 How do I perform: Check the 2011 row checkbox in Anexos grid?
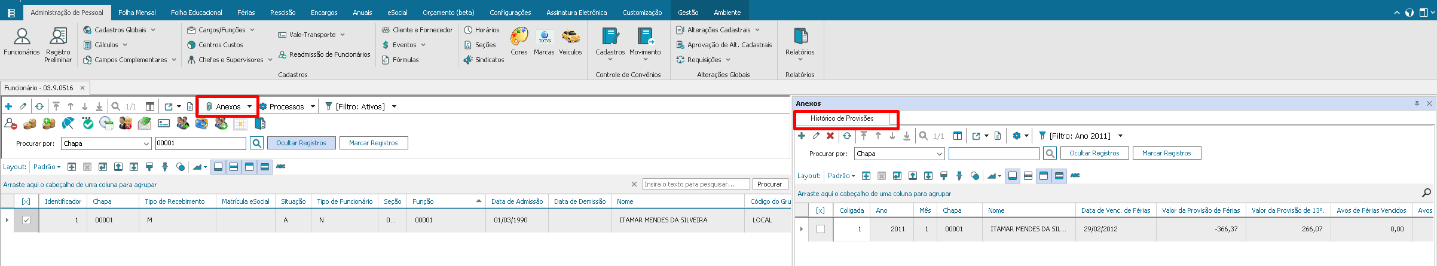pos(821,229)
